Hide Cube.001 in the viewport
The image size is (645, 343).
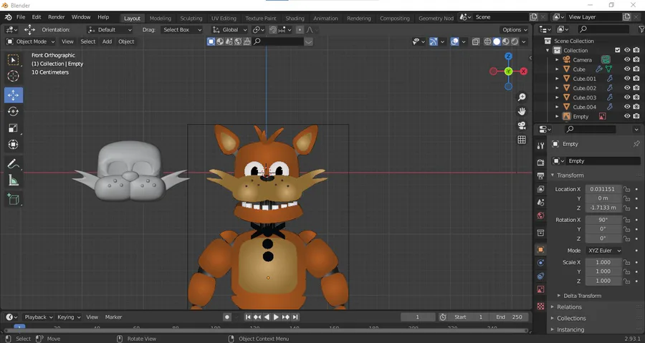627,79
